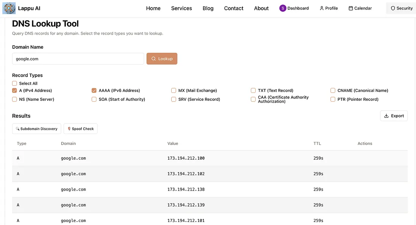Click the Type column header
The height and width of the screenshot is (225, 416).
point(22,143)
